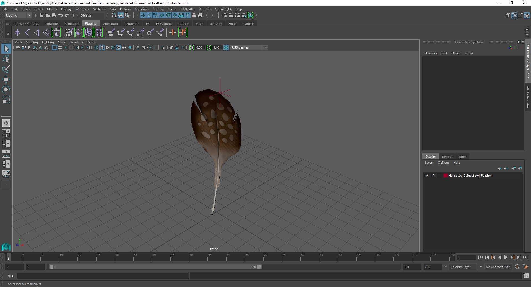Viewport: 531px width, 287px height.
Task: Activate the Rotate tool
Action: [6, 89]
